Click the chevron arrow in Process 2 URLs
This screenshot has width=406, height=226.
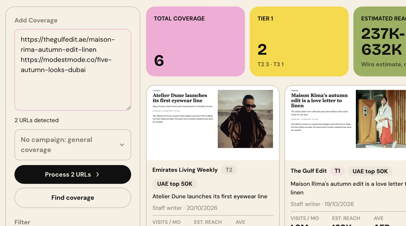point(98,175)
